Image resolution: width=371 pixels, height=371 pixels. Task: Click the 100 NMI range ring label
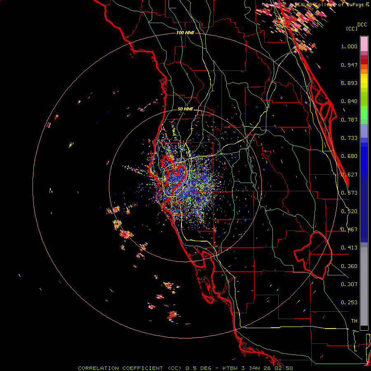pos(185,33)
